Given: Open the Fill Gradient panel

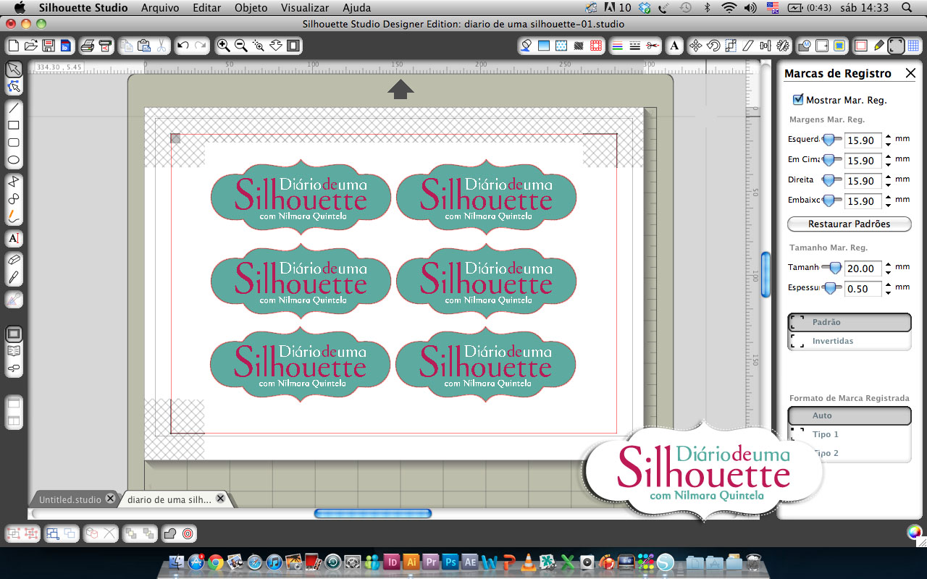Looking at the screenshot, I should [544, 46].
